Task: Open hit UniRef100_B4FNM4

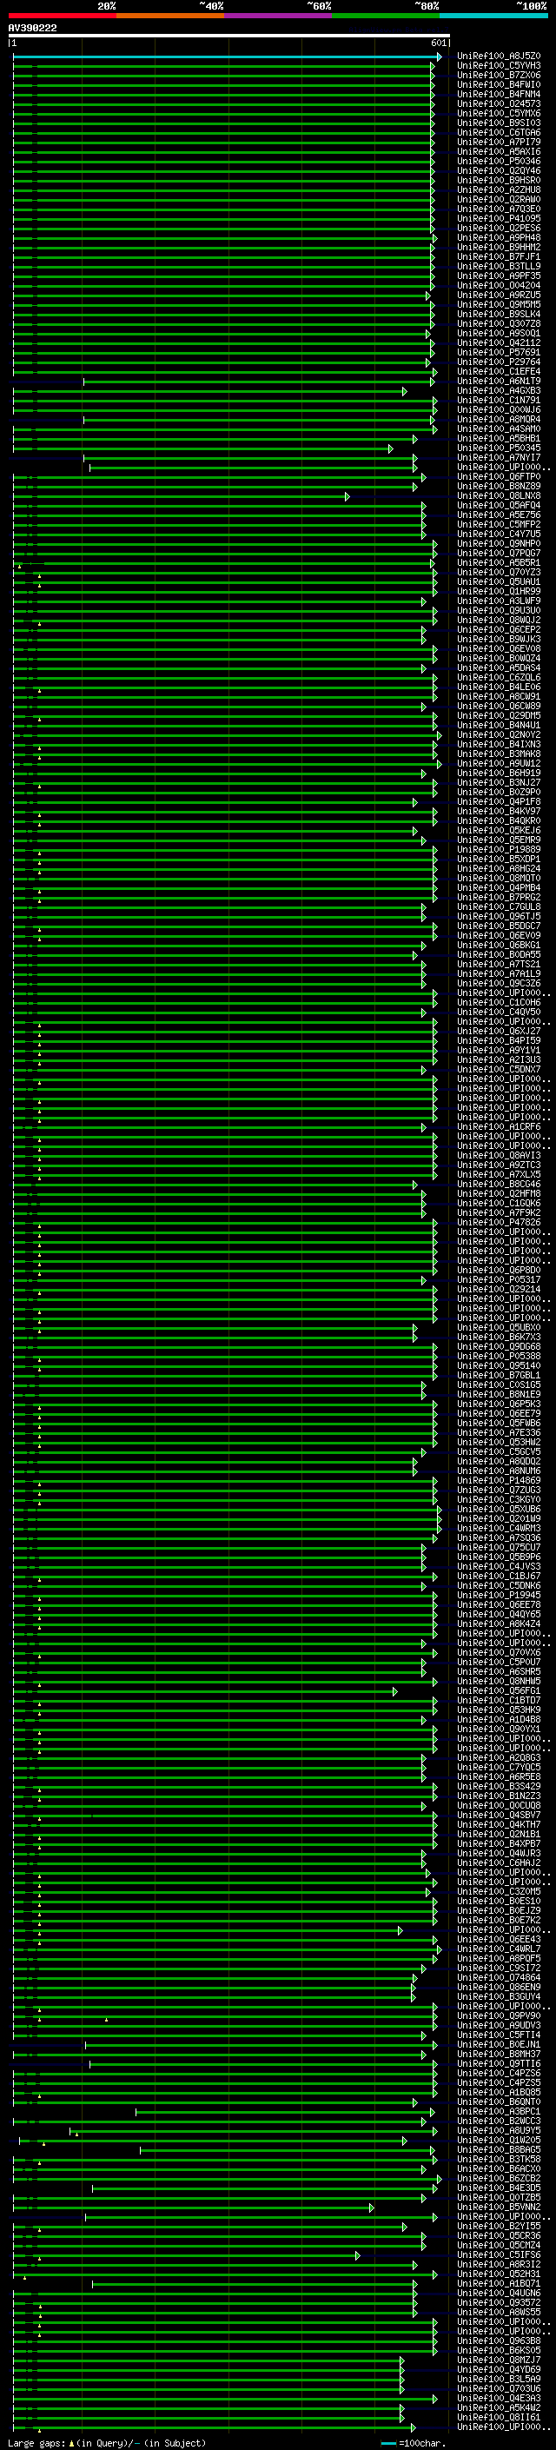Action: 499,94
